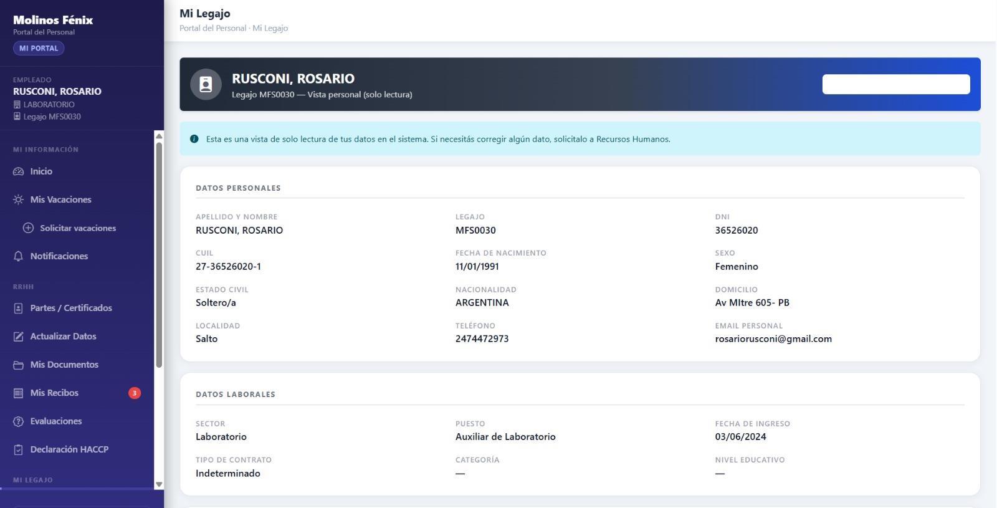Click the pencil icon beside Actualizar Datos
This screenshot has height=508, width=997.
point(18,337)
